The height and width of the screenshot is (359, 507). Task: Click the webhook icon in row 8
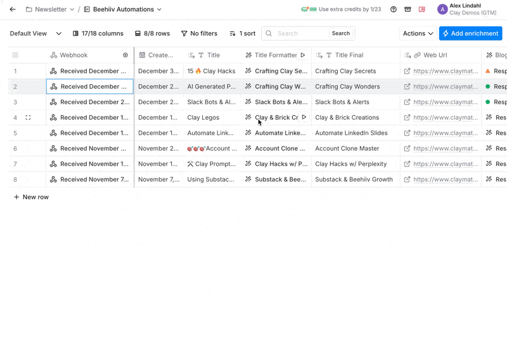tap(53, 179)
